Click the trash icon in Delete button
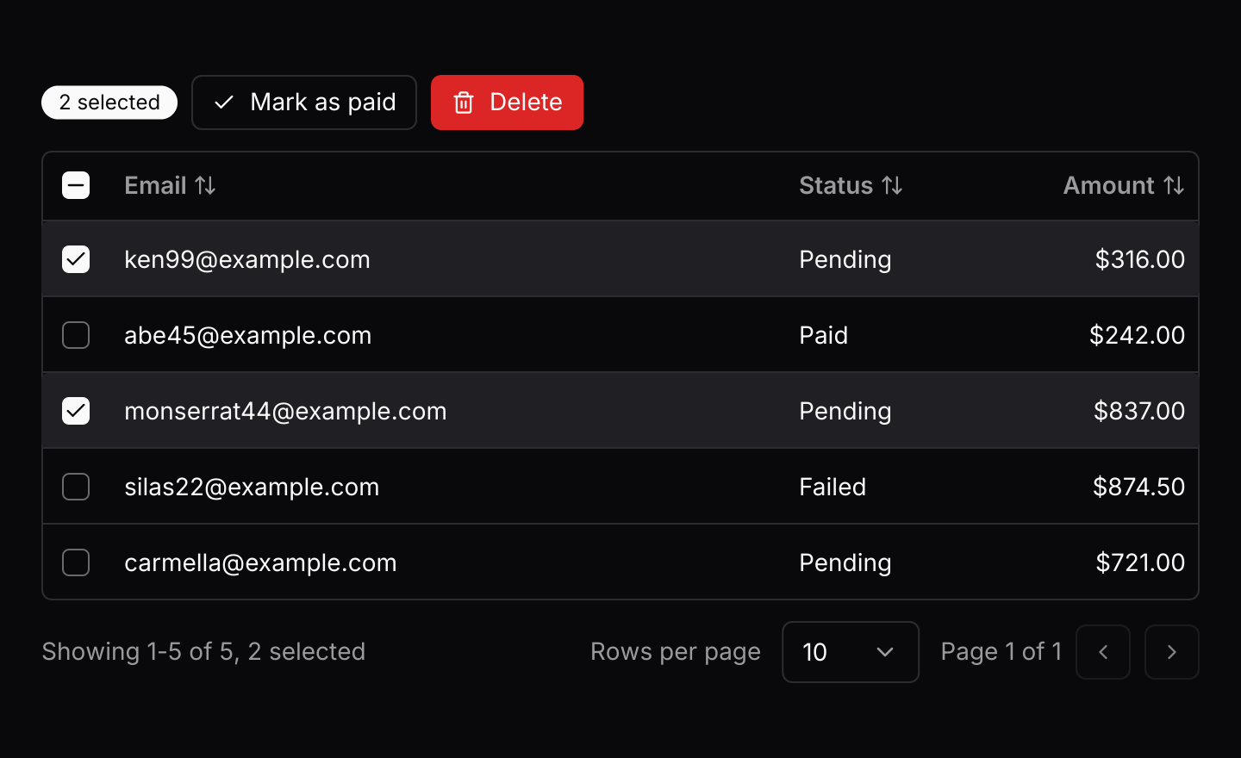Viewport: 1241px width, 758px height. 464,103
